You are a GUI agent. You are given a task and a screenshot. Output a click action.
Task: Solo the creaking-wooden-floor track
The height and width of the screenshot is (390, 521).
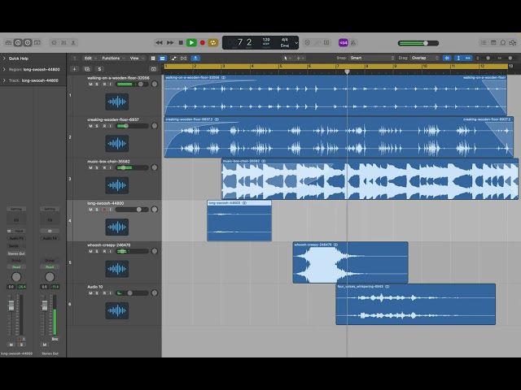(x=97, y=126)
